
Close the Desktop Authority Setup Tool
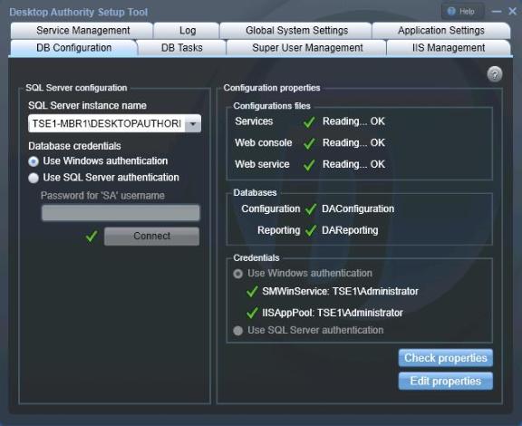coord(513,11)
